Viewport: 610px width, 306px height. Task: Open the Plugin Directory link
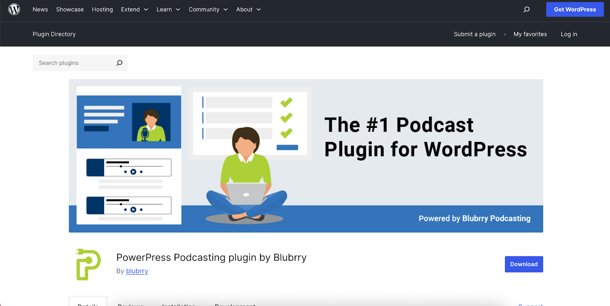click(x=54, y=34)
